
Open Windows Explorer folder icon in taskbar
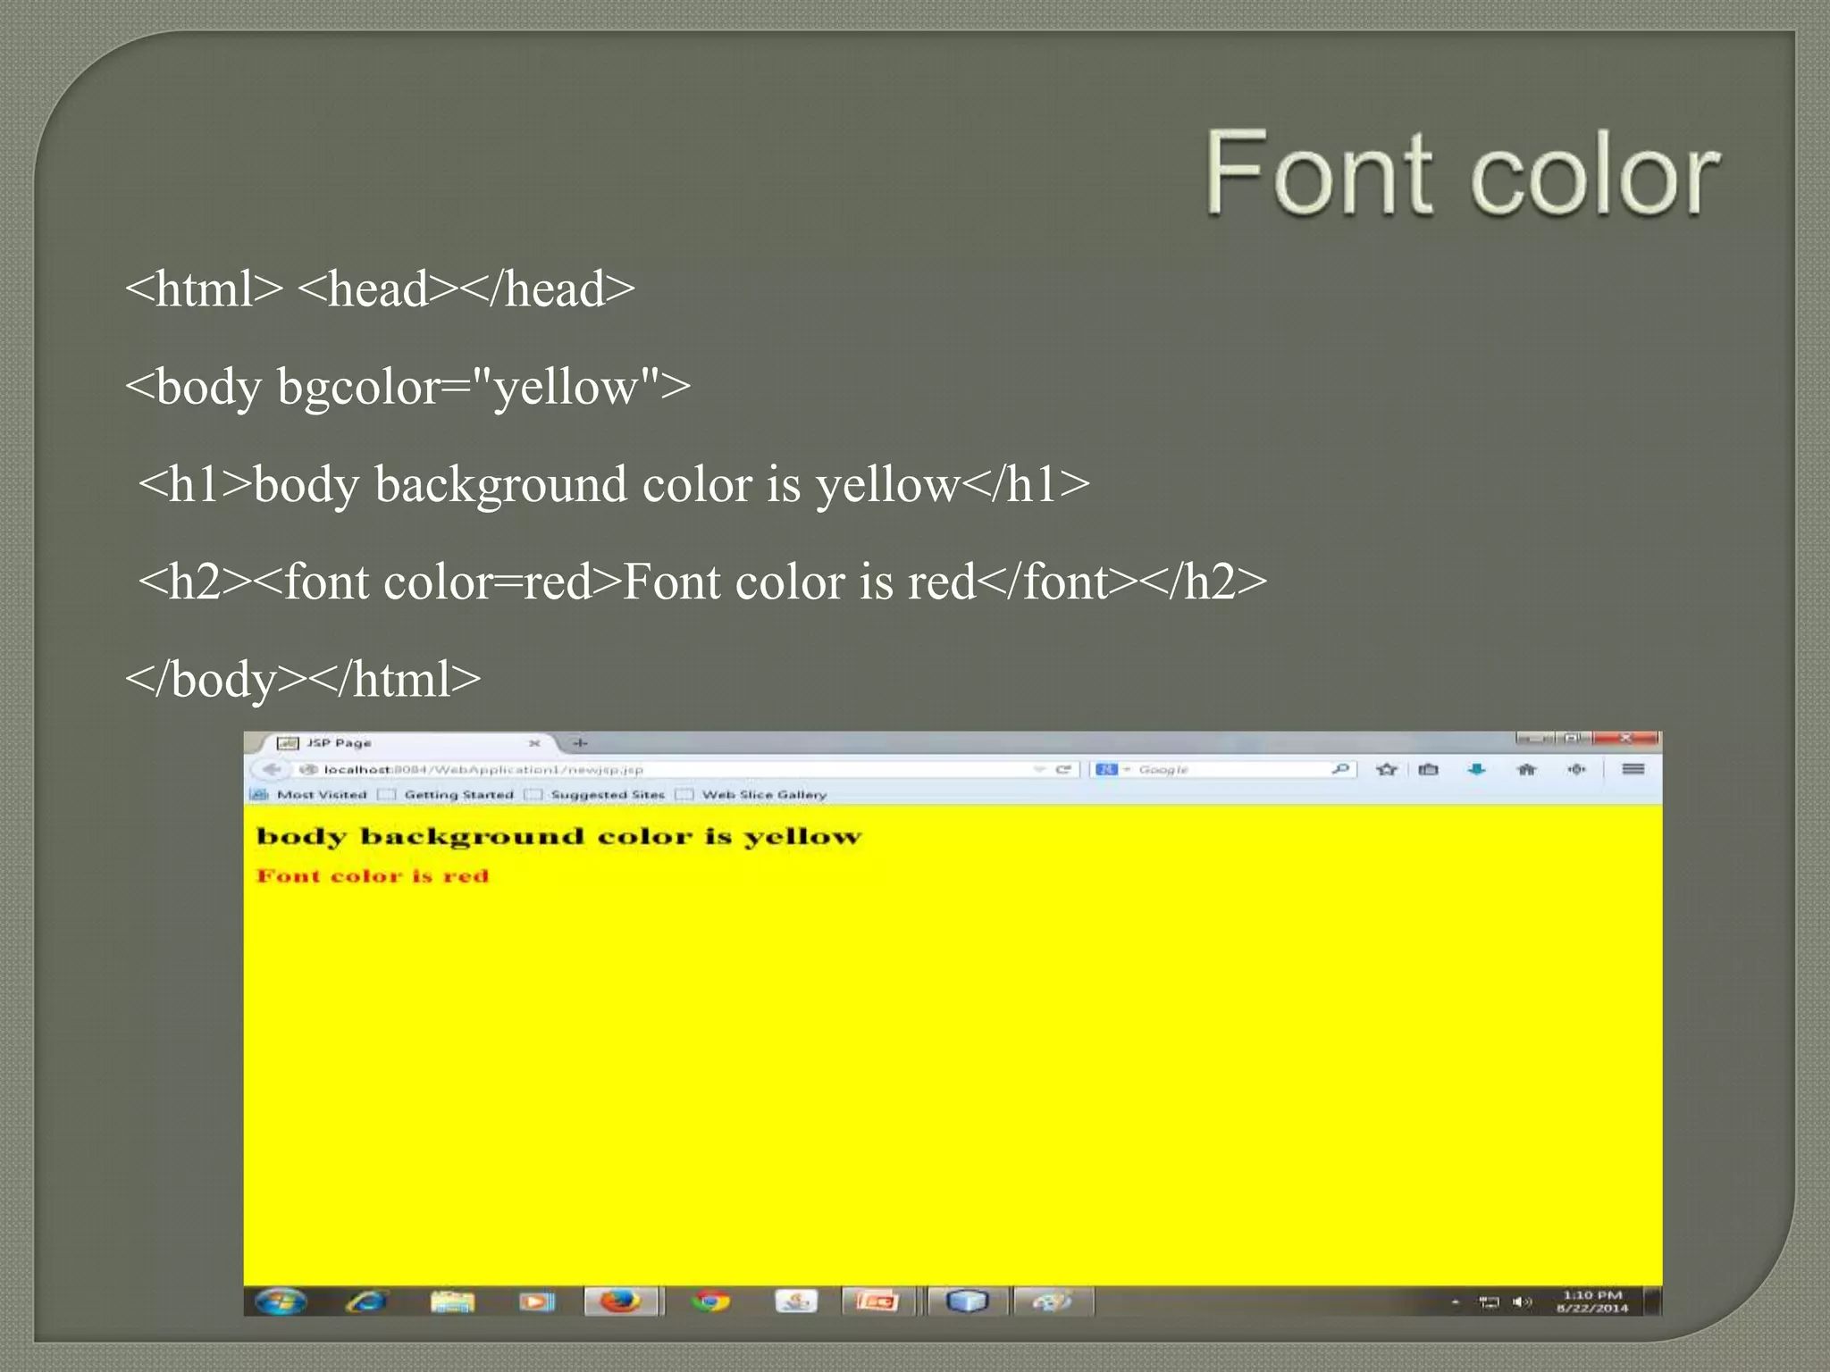pos(452,1301)
